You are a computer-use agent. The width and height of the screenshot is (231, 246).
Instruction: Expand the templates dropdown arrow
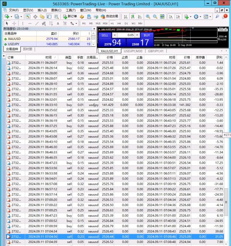[210, 17]
